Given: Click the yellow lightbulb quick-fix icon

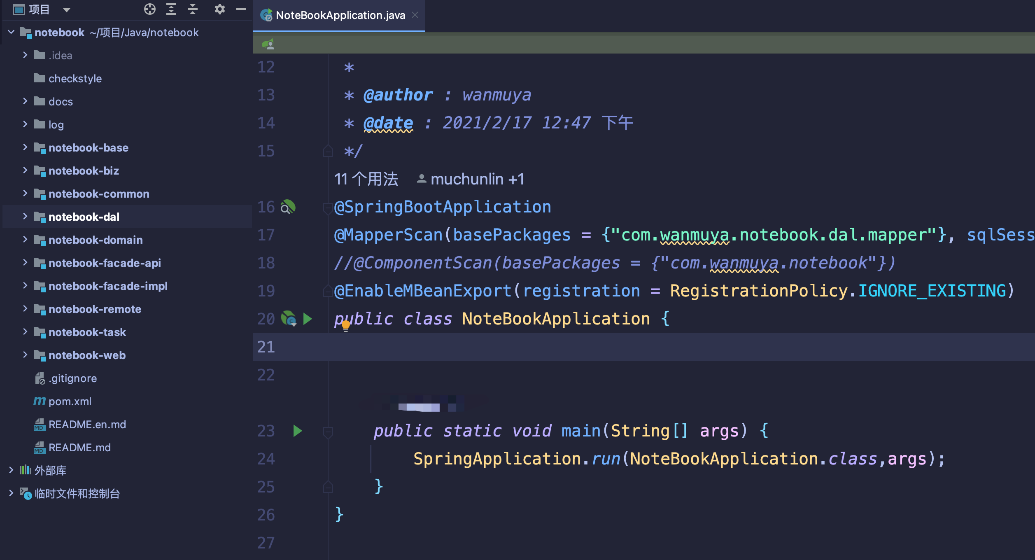Looking at the screenshot, I should point(346,326).
